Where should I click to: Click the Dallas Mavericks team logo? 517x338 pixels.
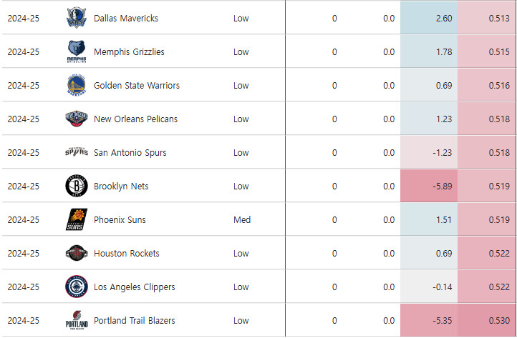(75, 18)
